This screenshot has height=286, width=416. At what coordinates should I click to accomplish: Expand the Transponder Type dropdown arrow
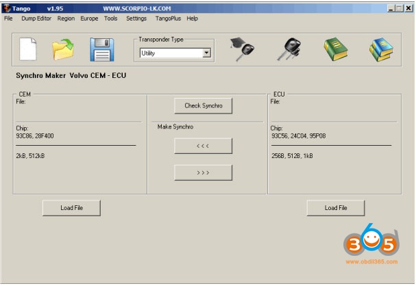click(206, 53)
